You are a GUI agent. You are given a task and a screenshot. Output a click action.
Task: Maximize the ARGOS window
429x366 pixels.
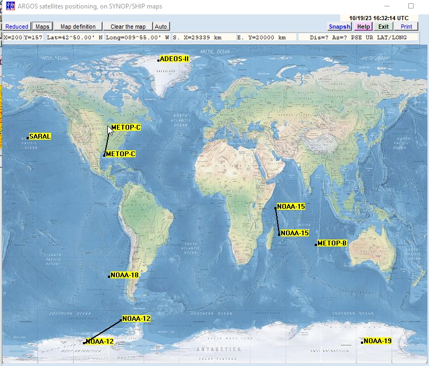point(411,6)
